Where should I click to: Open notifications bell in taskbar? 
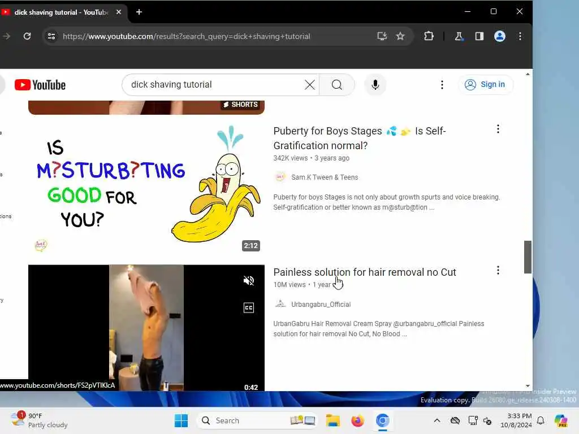(541, 420)
